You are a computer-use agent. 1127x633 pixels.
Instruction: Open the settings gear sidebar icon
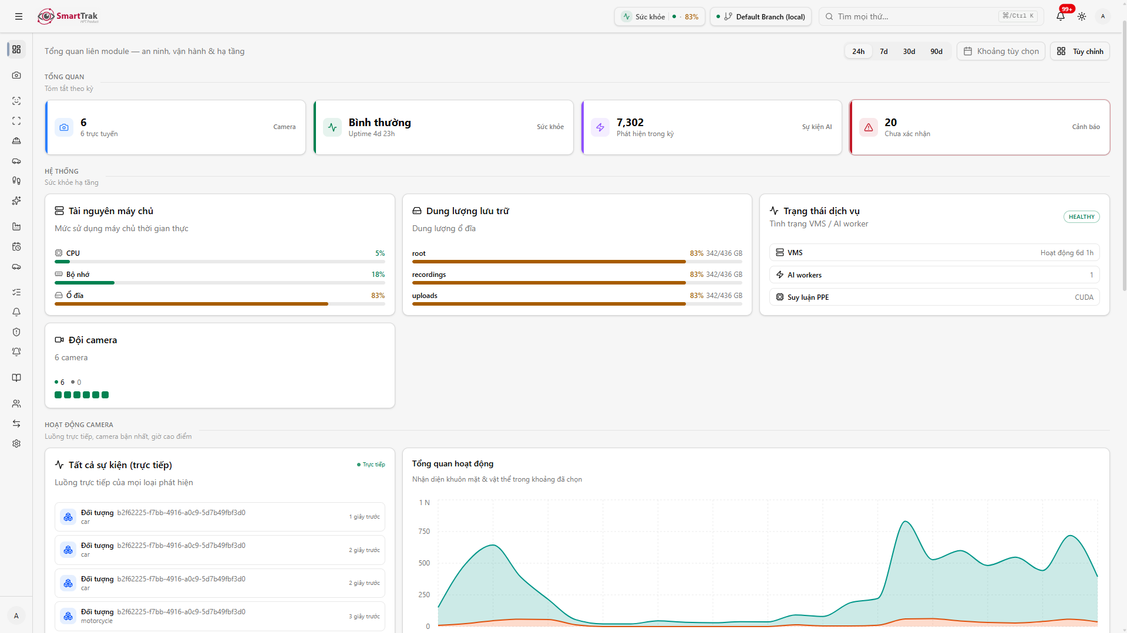(16, 444)
